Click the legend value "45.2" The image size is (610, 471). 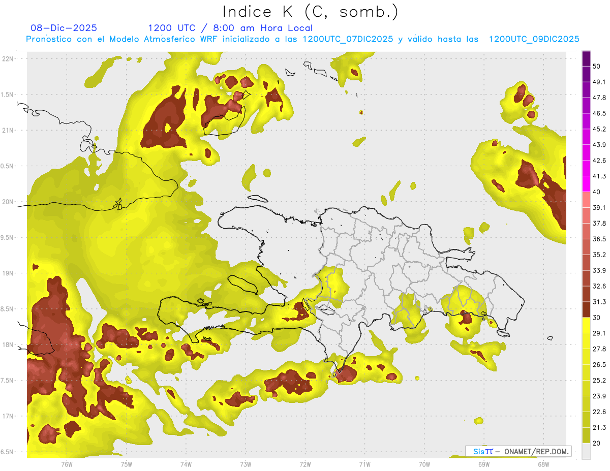point(599,129)
